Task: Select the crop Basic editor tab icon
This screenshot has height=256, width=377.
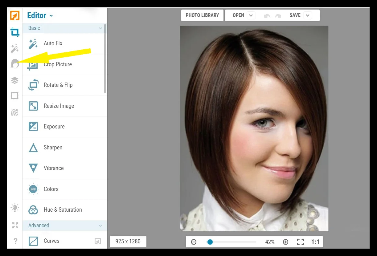Action: (15, 32)
